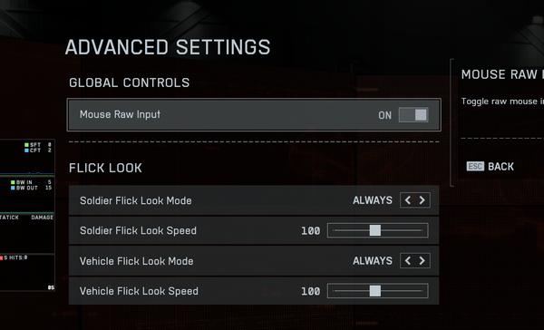The image size is (544, 330).
Task: Go back using the BACK button
Action: tap(500, 167)
